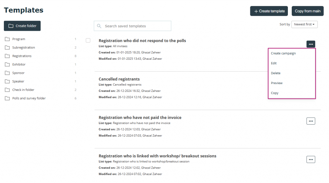Expand the Newest first sort dropdown
Image resolution: width=329 pixels, height=183 pixels.
tap(304, 24)
